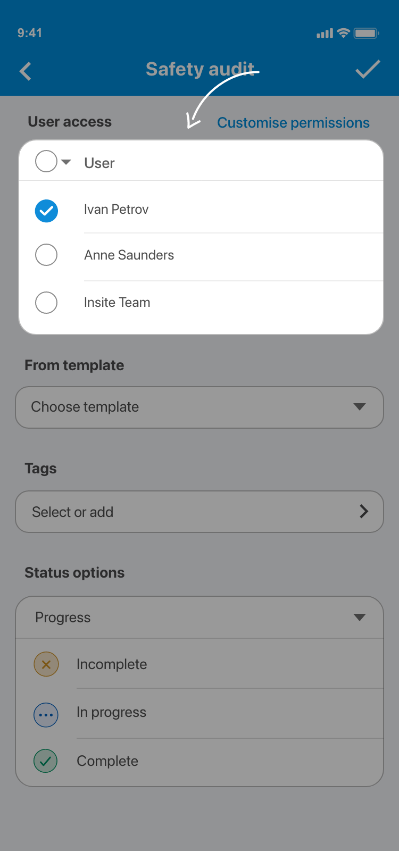This screenshot has height=851, width=399.
Task: Uncheck Ivan Petrov's checkbox
Action: (x=46, y=211)
